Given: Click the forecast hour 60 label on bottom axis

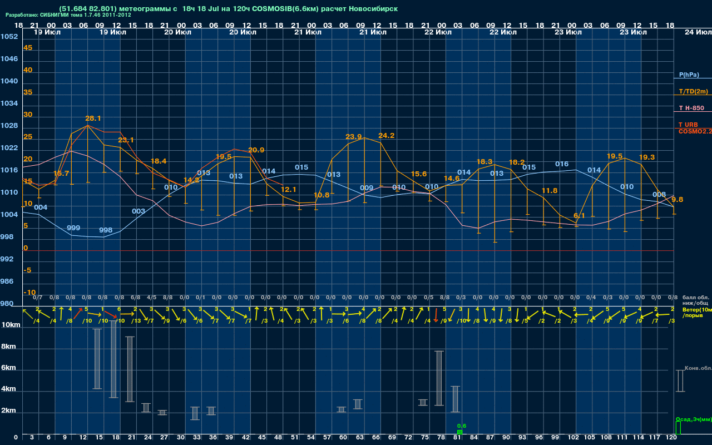Looking at the screenshot, I should pos(343,438).
